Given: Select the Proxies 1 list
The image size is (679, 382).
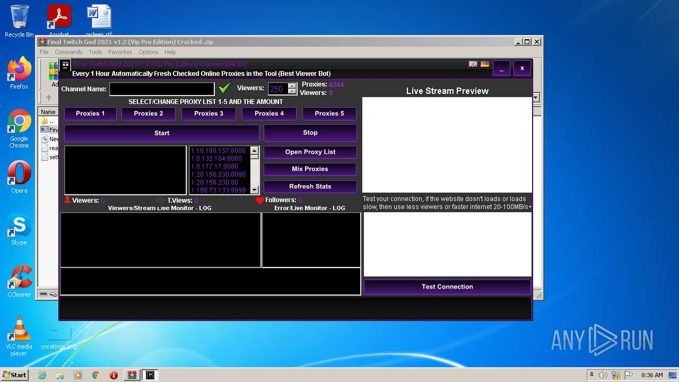Looking at the screenshot, I should [x=90, y=114].
